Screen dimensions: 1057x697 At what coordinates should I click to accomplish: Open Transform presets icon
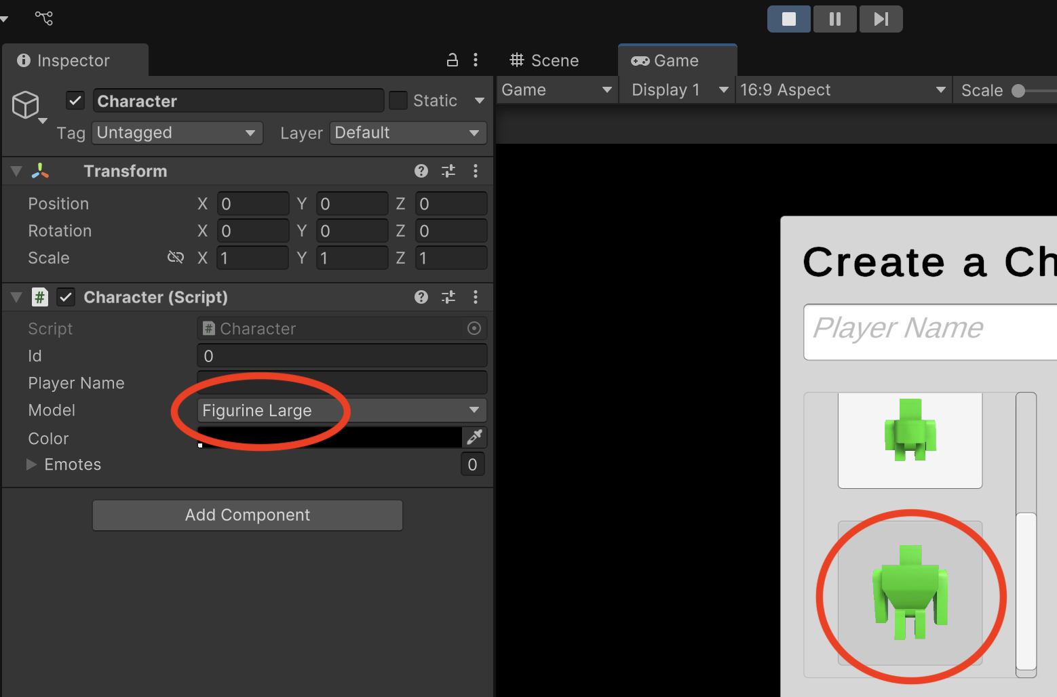pyautogui.click(x=448, y=171)
